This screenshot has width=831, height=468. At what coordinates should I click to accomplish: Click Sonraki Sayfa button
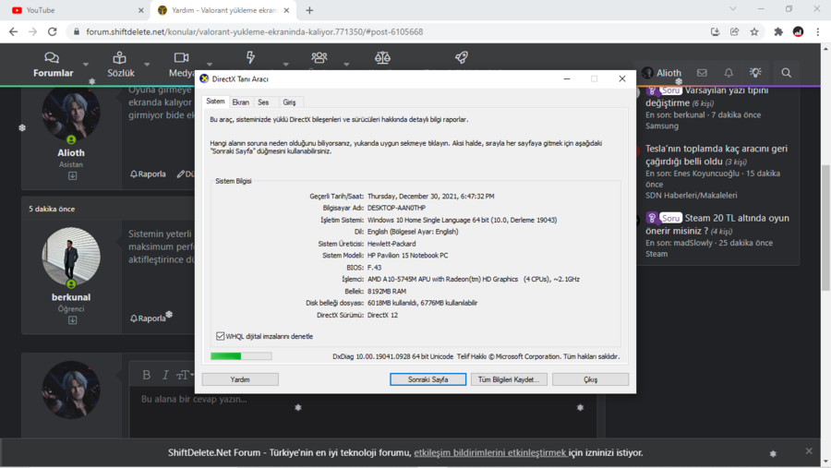(428, 379)
